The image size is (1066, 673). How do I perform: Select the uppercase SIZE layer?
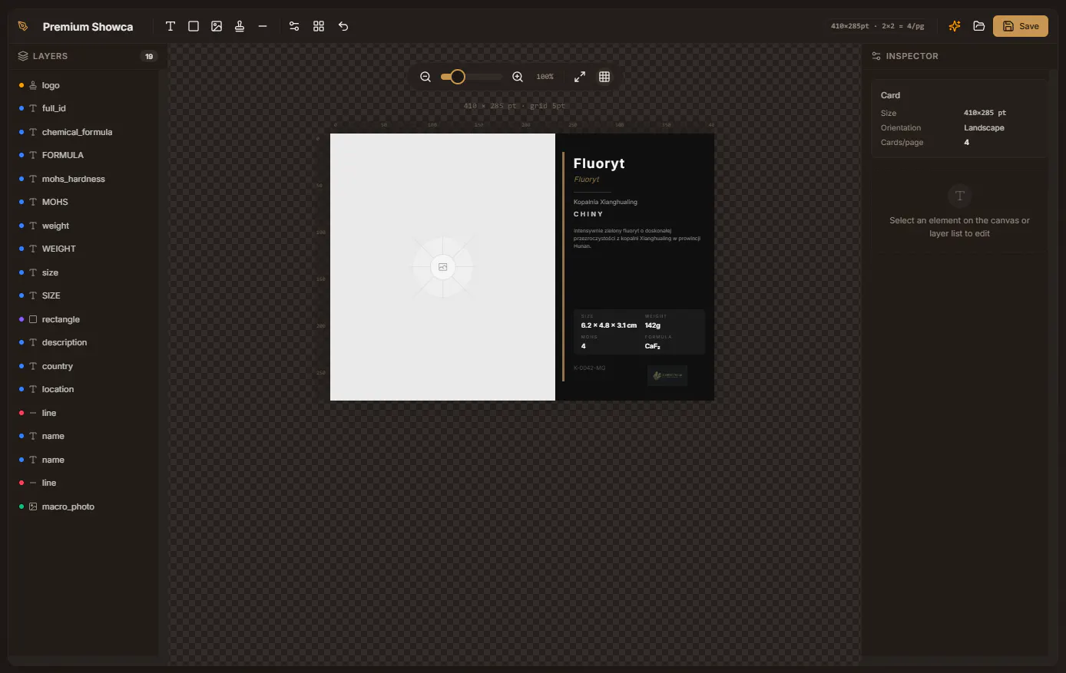[x=84, y=295]
